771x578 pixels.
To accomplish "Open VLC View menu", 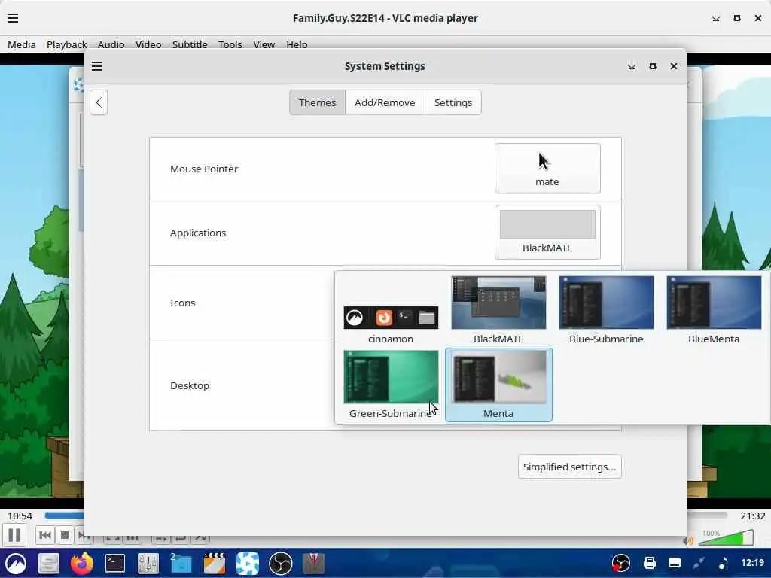I will pyautogui.click(x=264, y=44).
